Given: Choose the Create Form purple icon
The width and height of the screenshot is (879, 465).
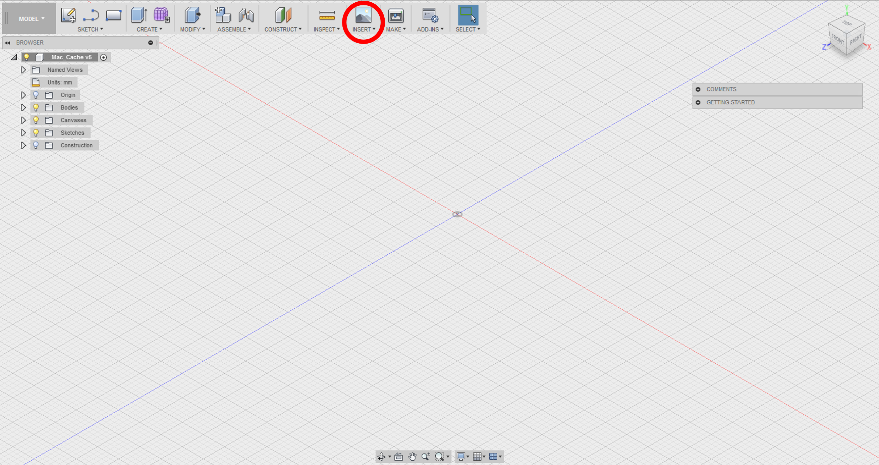Looking at the screenshot, I should tap(161, 15).
